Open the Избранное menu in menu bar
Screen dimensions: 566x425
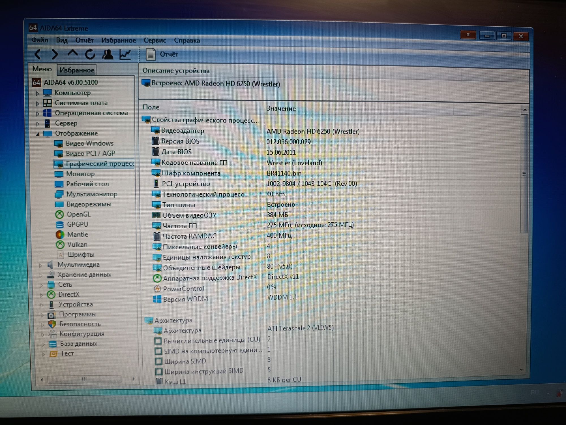(119, 41)
